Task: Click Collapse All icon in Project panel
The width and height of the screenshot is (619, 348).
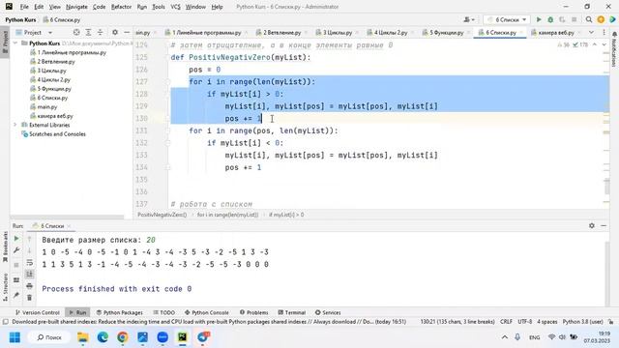Action: [100, 32]
